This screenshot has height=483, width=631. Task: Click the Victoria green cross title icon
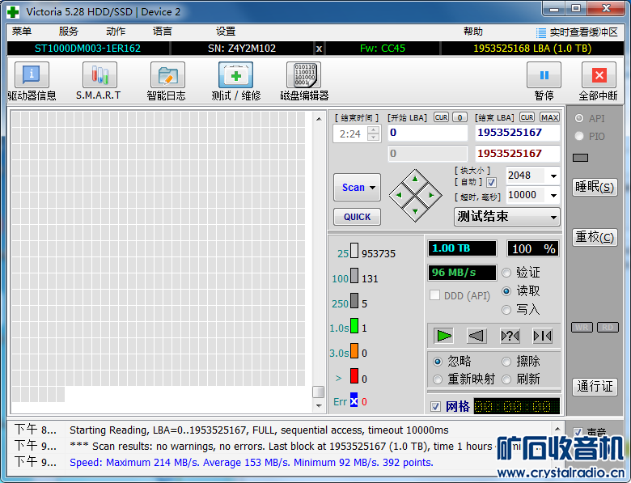pyautogui.click(x=13, y=11)
